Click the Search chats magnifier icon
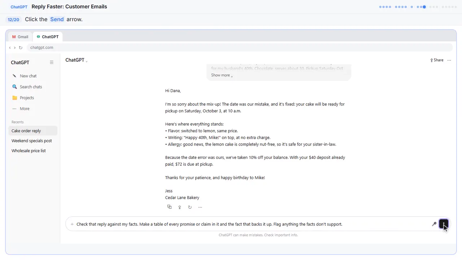 pyautogui.click(x=14, y=87)
